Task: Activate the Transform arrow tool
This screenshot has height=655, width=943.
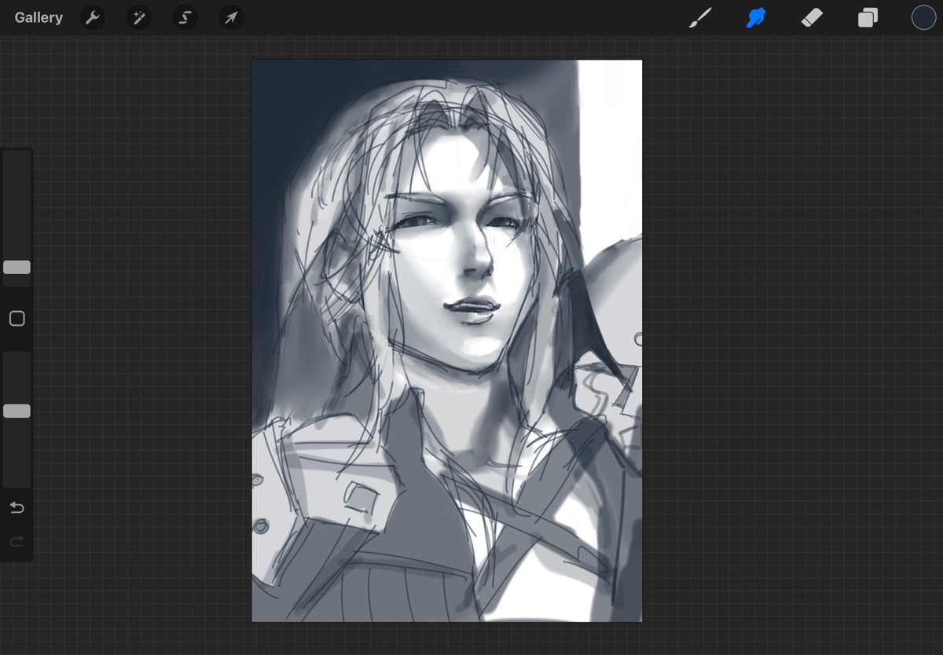Action: (x=231, y=17)
